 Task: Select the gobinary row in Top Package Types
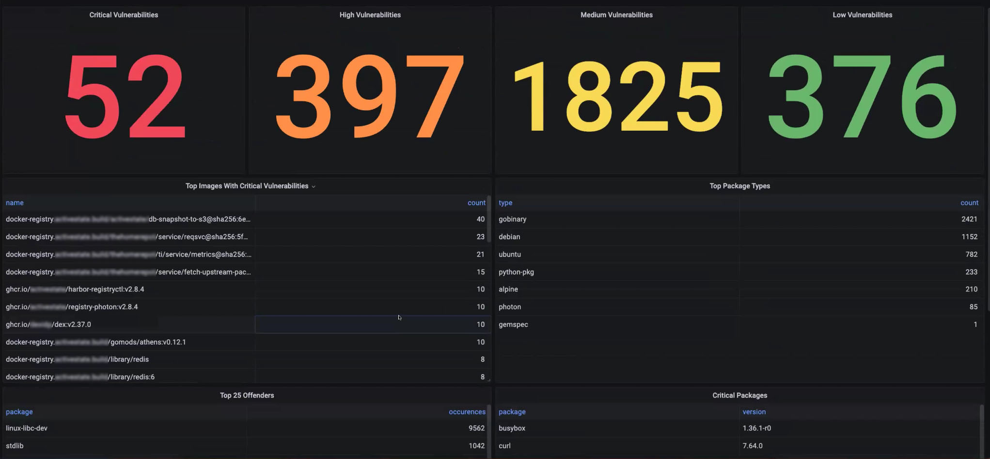512,219
